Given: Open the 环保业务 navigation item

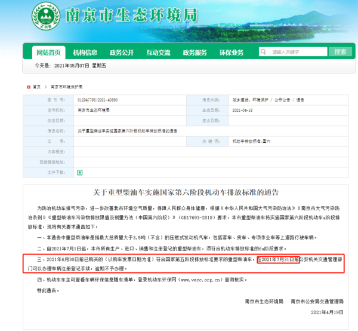Looking at the screenshot, I should point(232,52).
